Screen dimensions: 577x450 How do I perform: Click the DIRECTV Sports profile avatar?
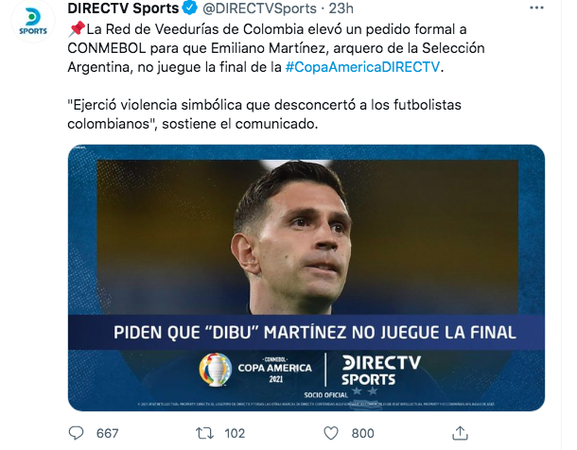(33, 22)
